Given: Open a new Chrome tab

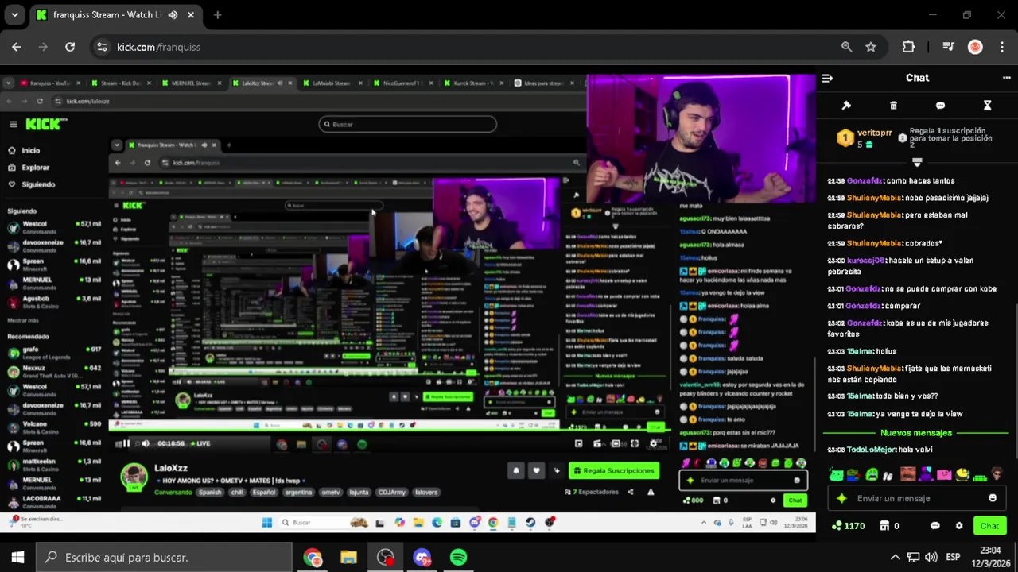Looking at the screenshot, I should [x=217, y=14].
